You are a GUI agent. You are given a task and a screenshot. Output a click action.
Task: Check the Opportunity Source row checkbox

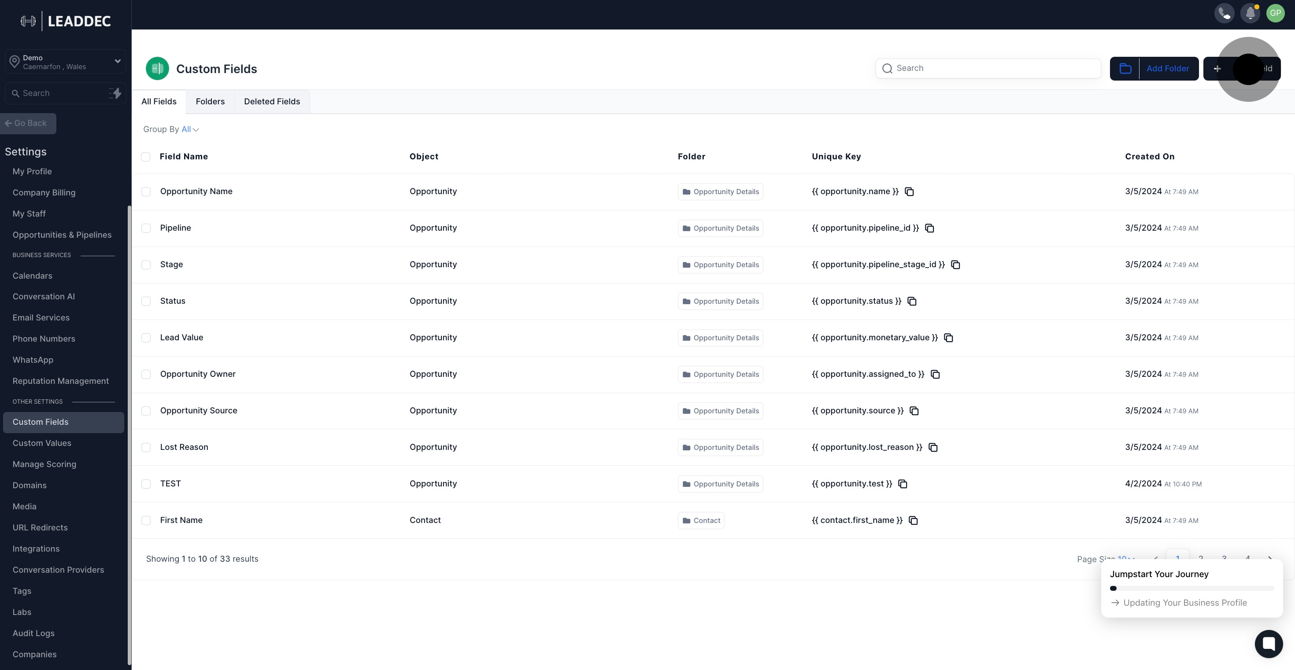146,411
